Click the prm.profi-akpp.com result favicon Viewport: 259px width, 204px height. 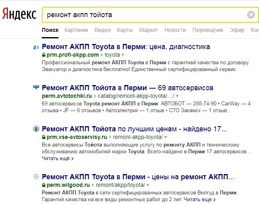click(x=36, y=47)
